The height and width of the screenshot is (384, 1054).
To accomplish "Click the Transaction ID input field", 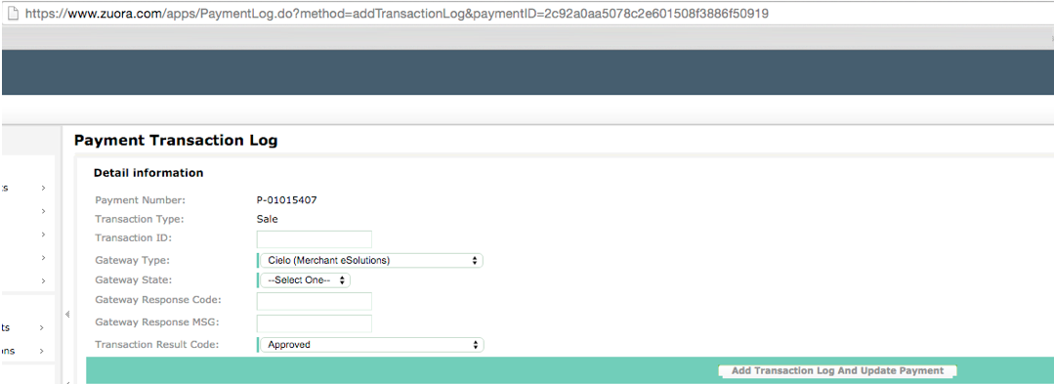I will tap(314, 238).
